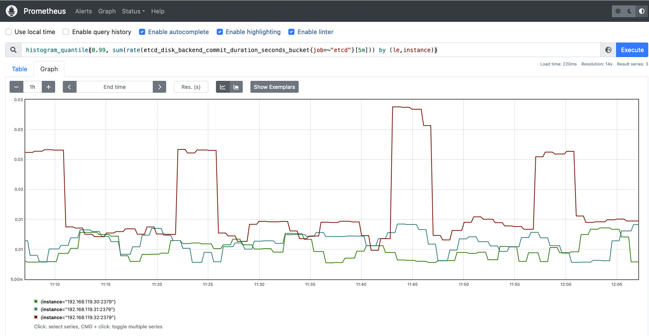Viewport: 649px width, 336px height.
Task: Select the dark theme moon icon
Action: [630, 11]
